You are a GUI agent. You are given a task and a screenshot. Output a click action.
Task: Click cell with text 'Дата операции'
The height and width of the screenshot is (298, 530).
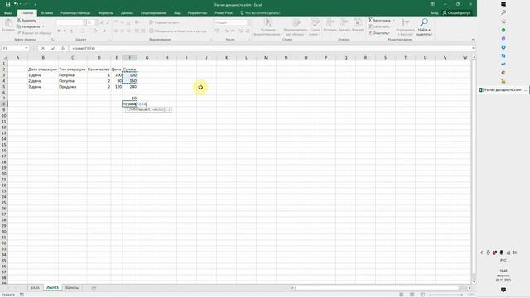(x=43, y=70)
